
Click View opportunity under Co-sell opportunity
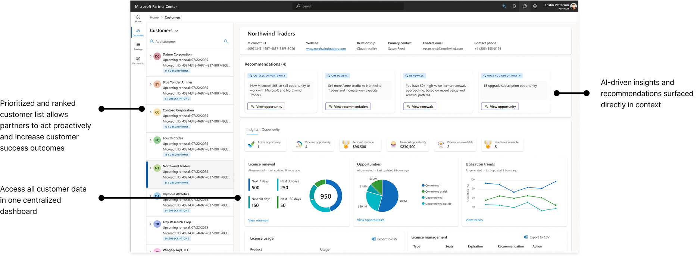click(x=266, y=107)
